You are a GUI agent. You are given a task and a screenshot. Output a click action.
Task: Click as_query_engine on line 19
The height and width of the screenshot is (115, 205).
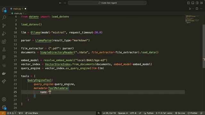click(78, 68)
